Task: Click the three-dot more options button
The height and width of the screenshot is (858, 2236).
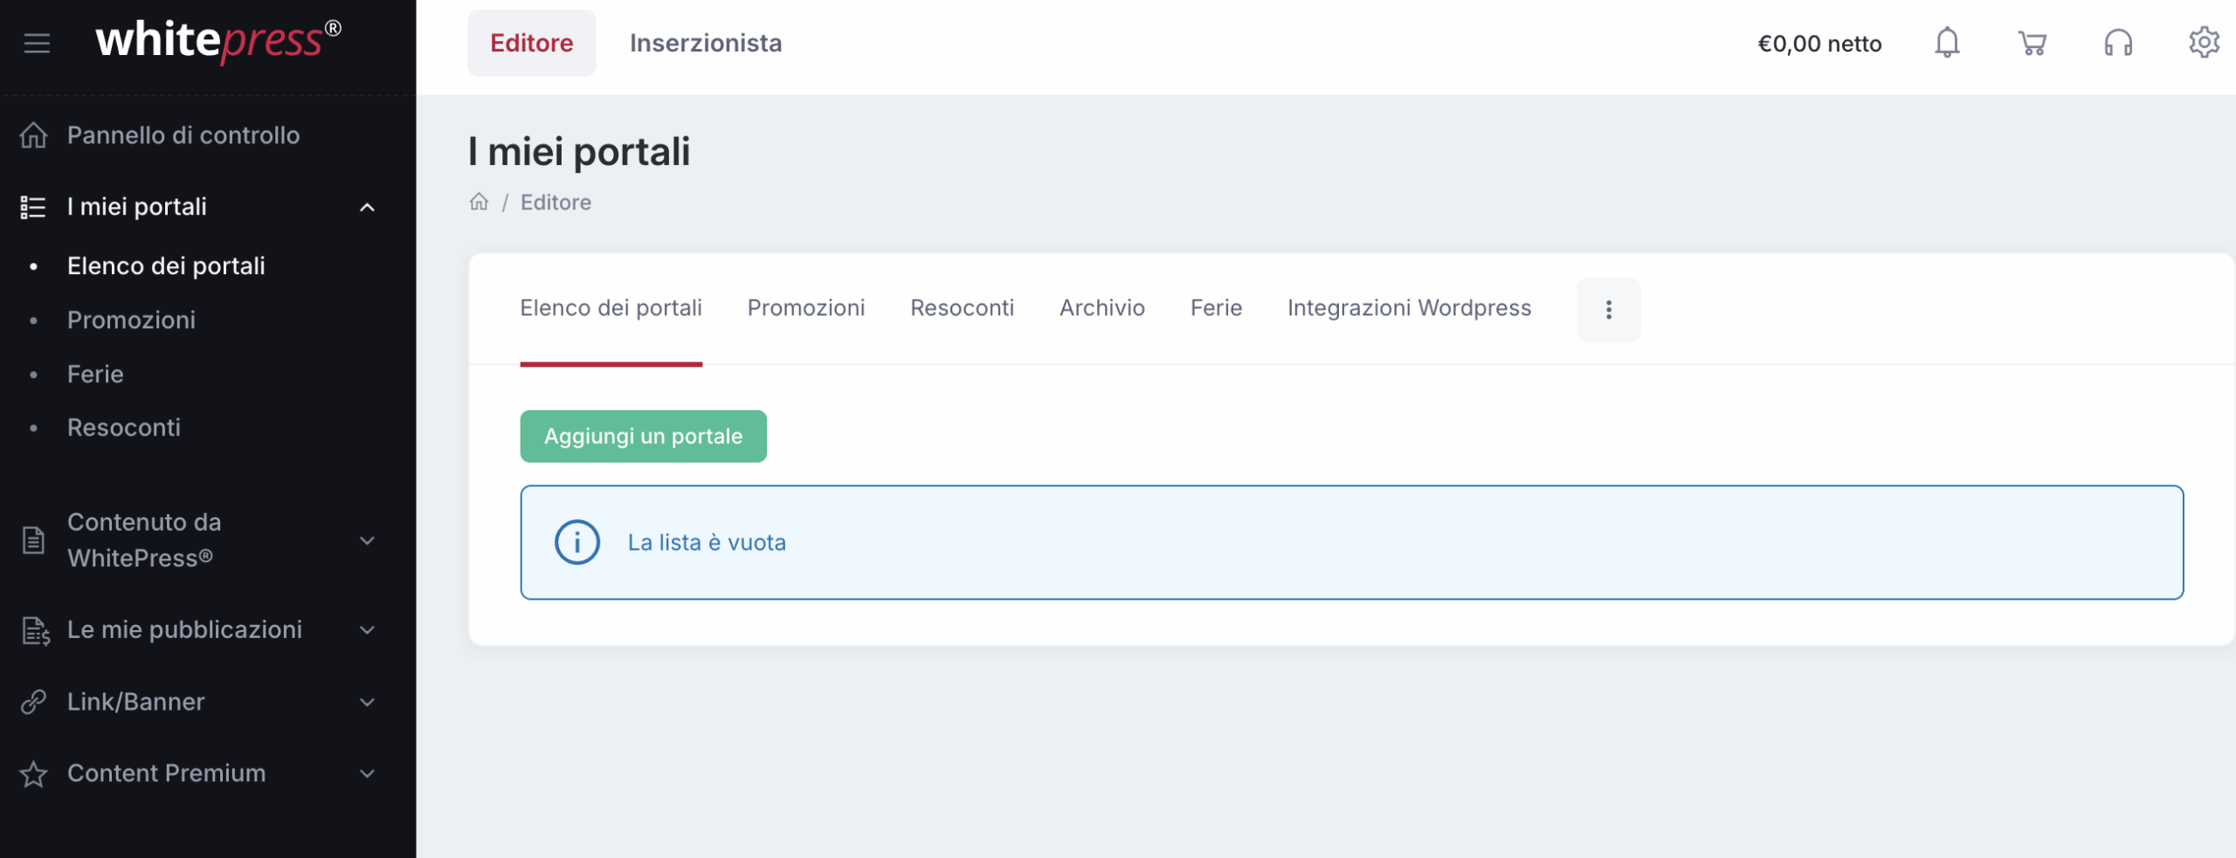Action: (1608, 310)
